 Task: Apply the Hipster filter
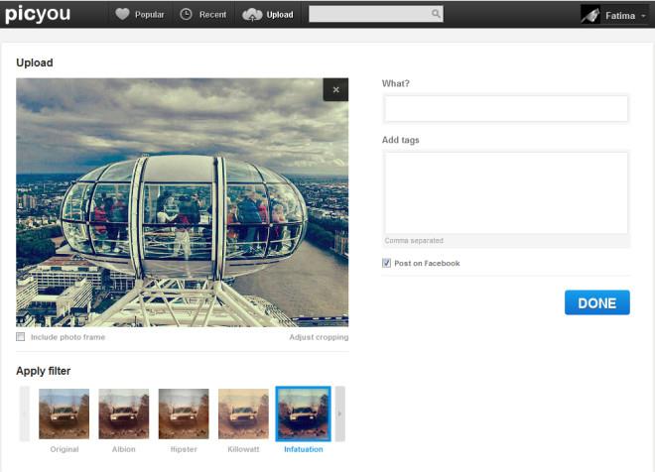[x=184, y=413]
